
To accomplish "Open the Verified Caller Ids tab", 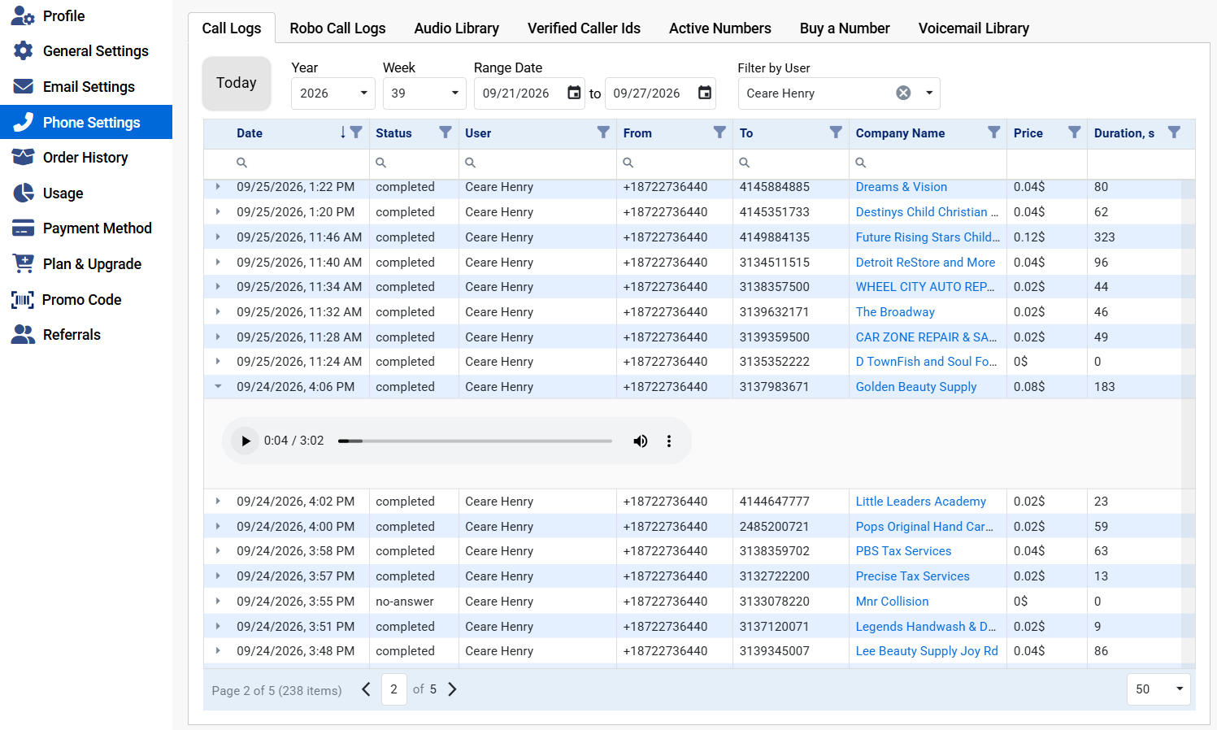I will click(x=584, y=28).
